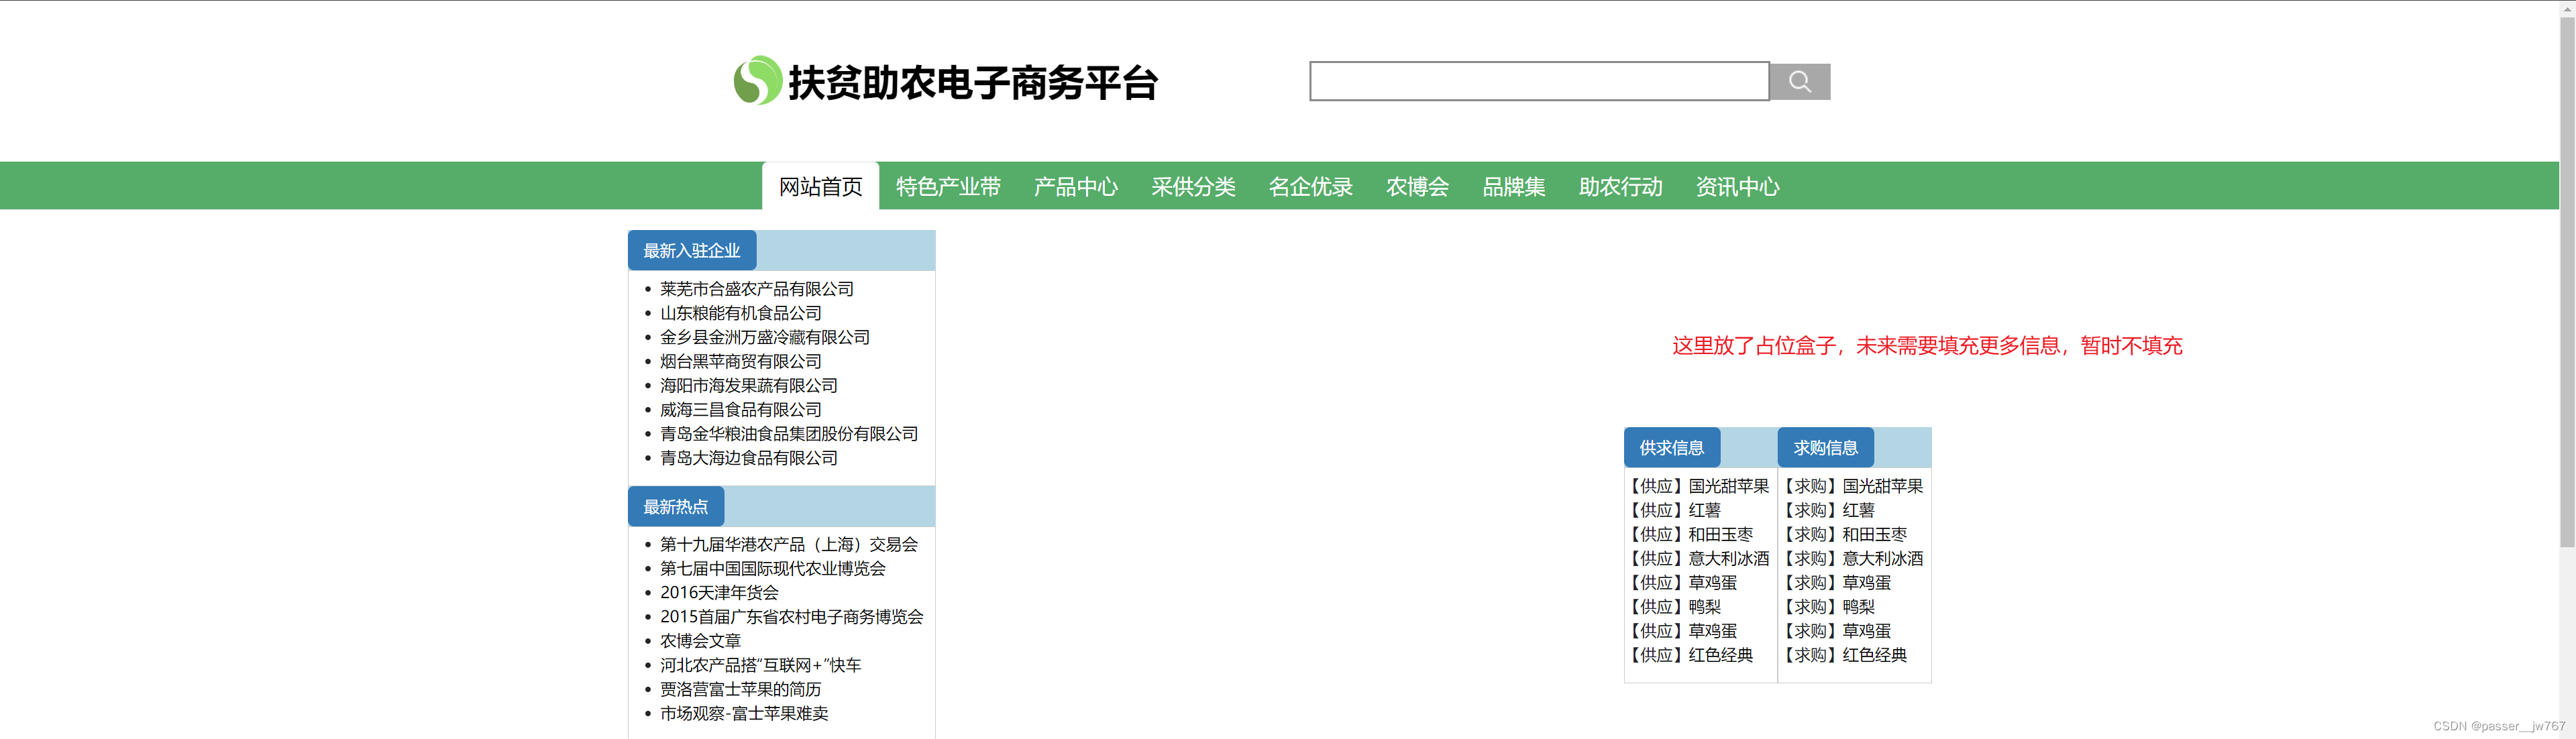Open 农博会文章 link
This screenshot has height=739, width=2576.
(700, 640)
